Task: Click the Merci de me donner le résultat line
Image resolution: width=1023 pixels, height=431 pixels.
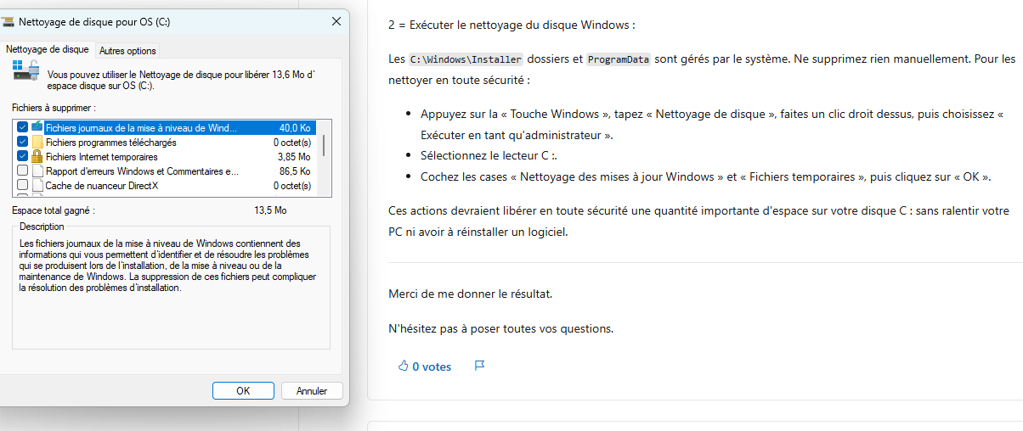Action: (470, 294)
